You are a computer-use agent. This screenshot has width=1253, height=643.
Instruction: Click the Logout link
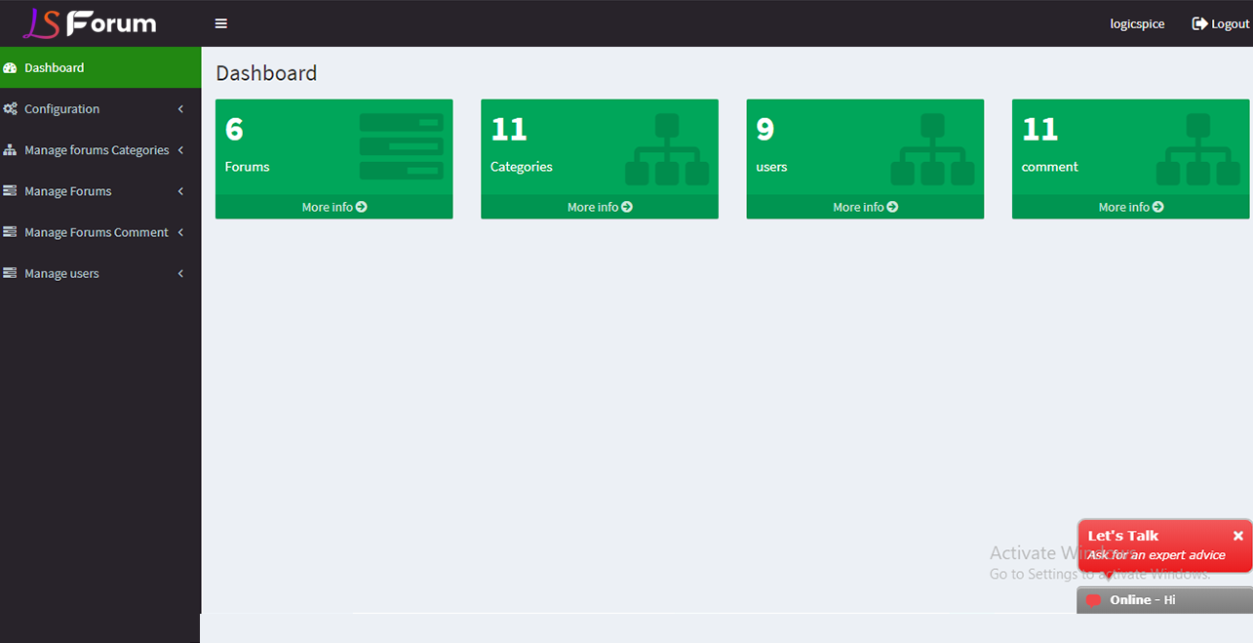(x=1220, y=23)
